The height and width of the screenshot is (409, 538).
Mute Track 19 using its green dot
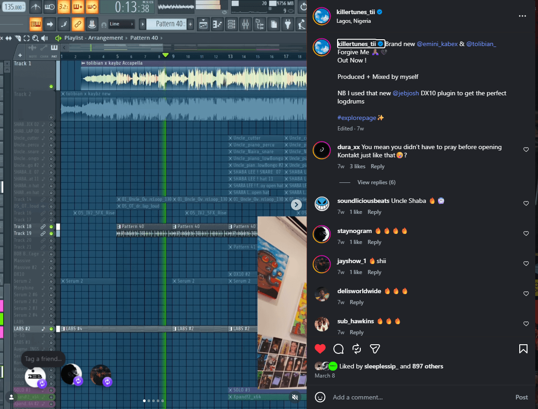(x=51, y=233)
